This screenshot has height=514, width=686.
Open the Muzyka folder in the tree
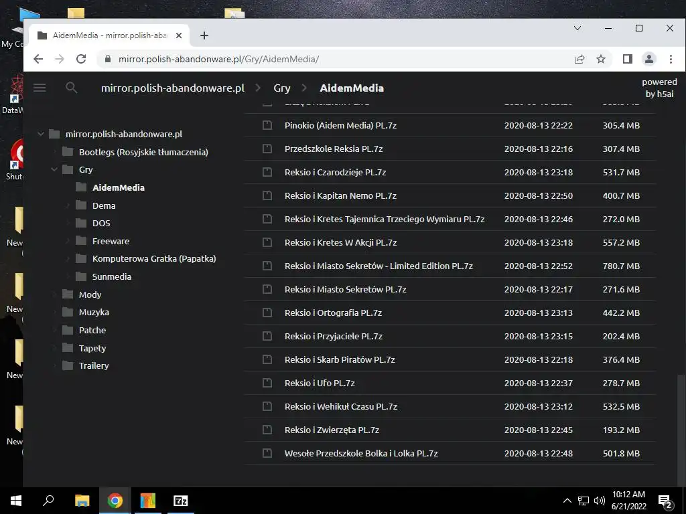94,313
